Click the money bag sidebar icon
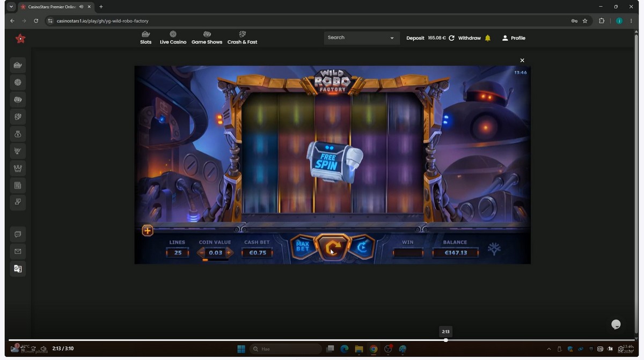This screenshot has width=644, height=360. tap(18, 134)
